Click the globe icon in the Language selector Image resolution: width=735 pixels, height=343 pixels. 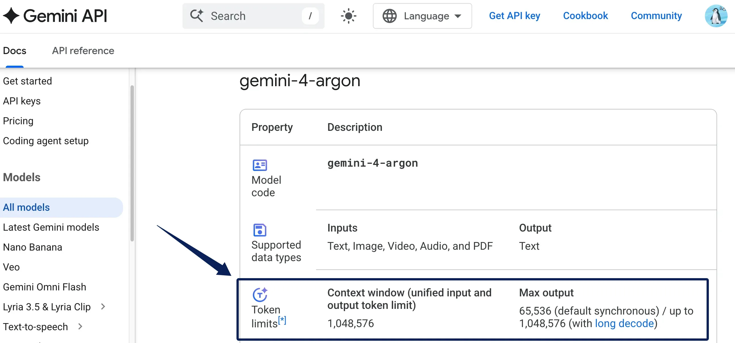(389, 16)
